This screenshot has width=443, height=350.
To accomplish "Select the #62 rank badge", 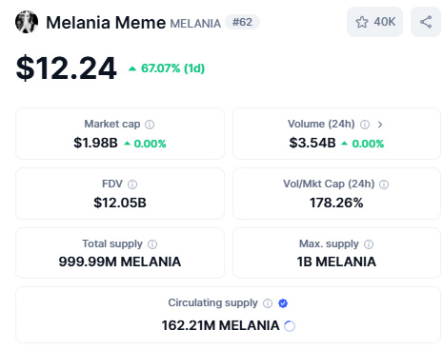I will [242, 22].
